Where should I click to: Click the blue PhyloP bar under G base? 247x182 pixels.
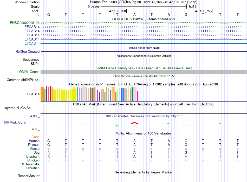186,125
